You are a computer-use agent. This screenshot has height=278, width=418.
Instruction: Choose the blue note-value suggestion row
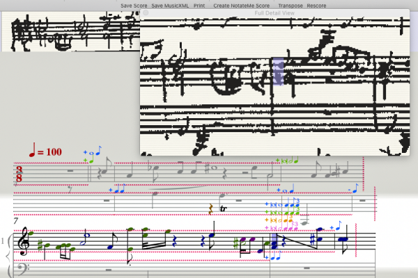[x=282, y=204]
